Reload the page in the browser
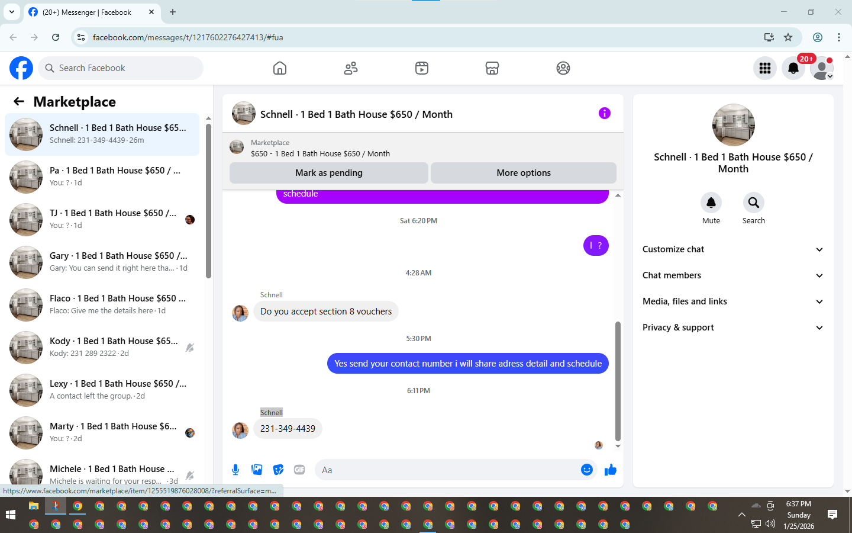 pos(56,37)
